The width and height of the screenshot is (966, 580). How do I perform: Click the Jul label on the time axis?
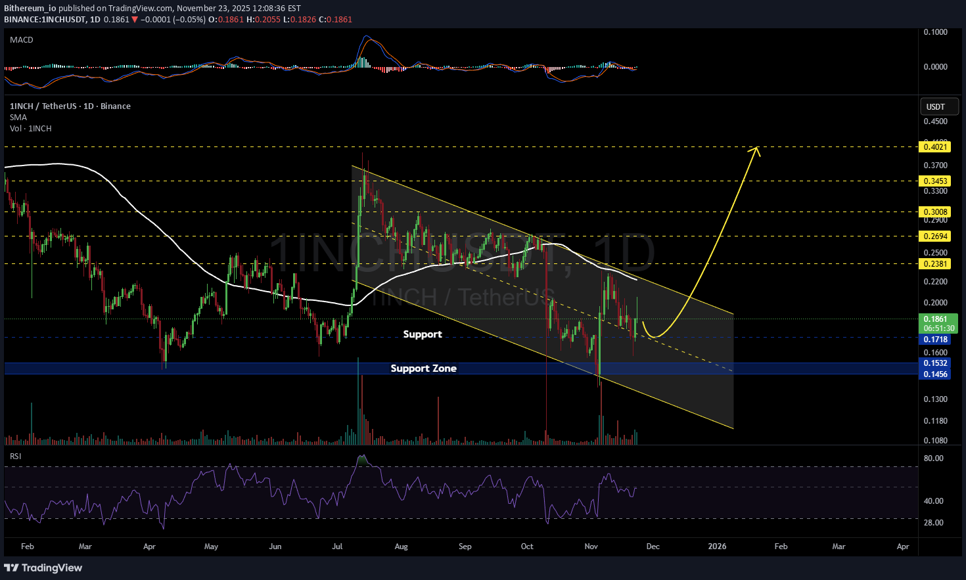[x=337, y=547]
